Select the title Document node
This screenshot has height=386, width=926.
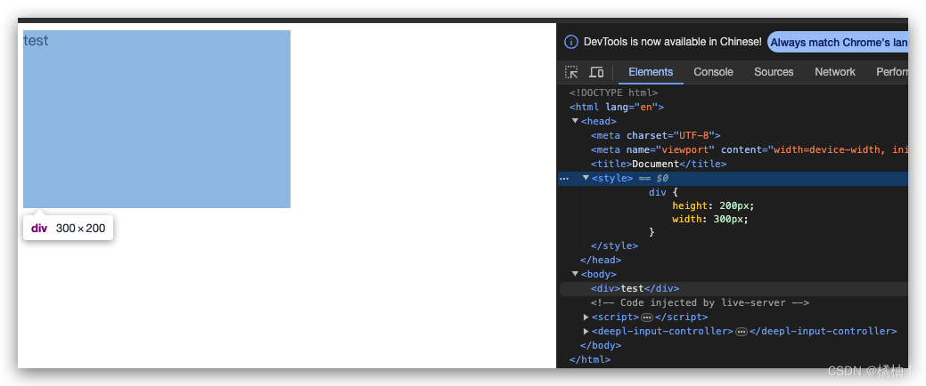pos(658,164)
